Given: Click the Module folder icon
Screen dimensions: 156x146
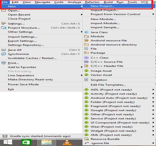Looking at the screenshot, I should click(86, 36).
